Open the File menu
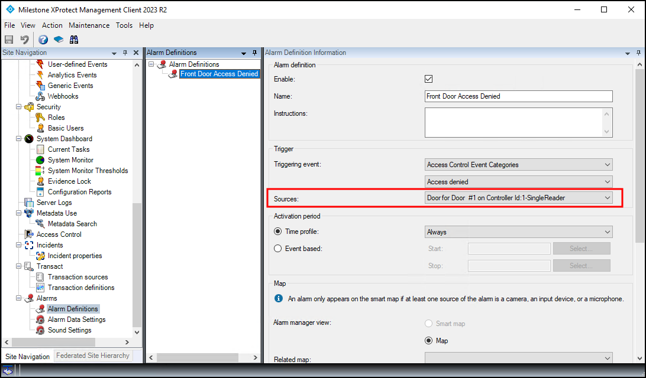 coord(9,25)
